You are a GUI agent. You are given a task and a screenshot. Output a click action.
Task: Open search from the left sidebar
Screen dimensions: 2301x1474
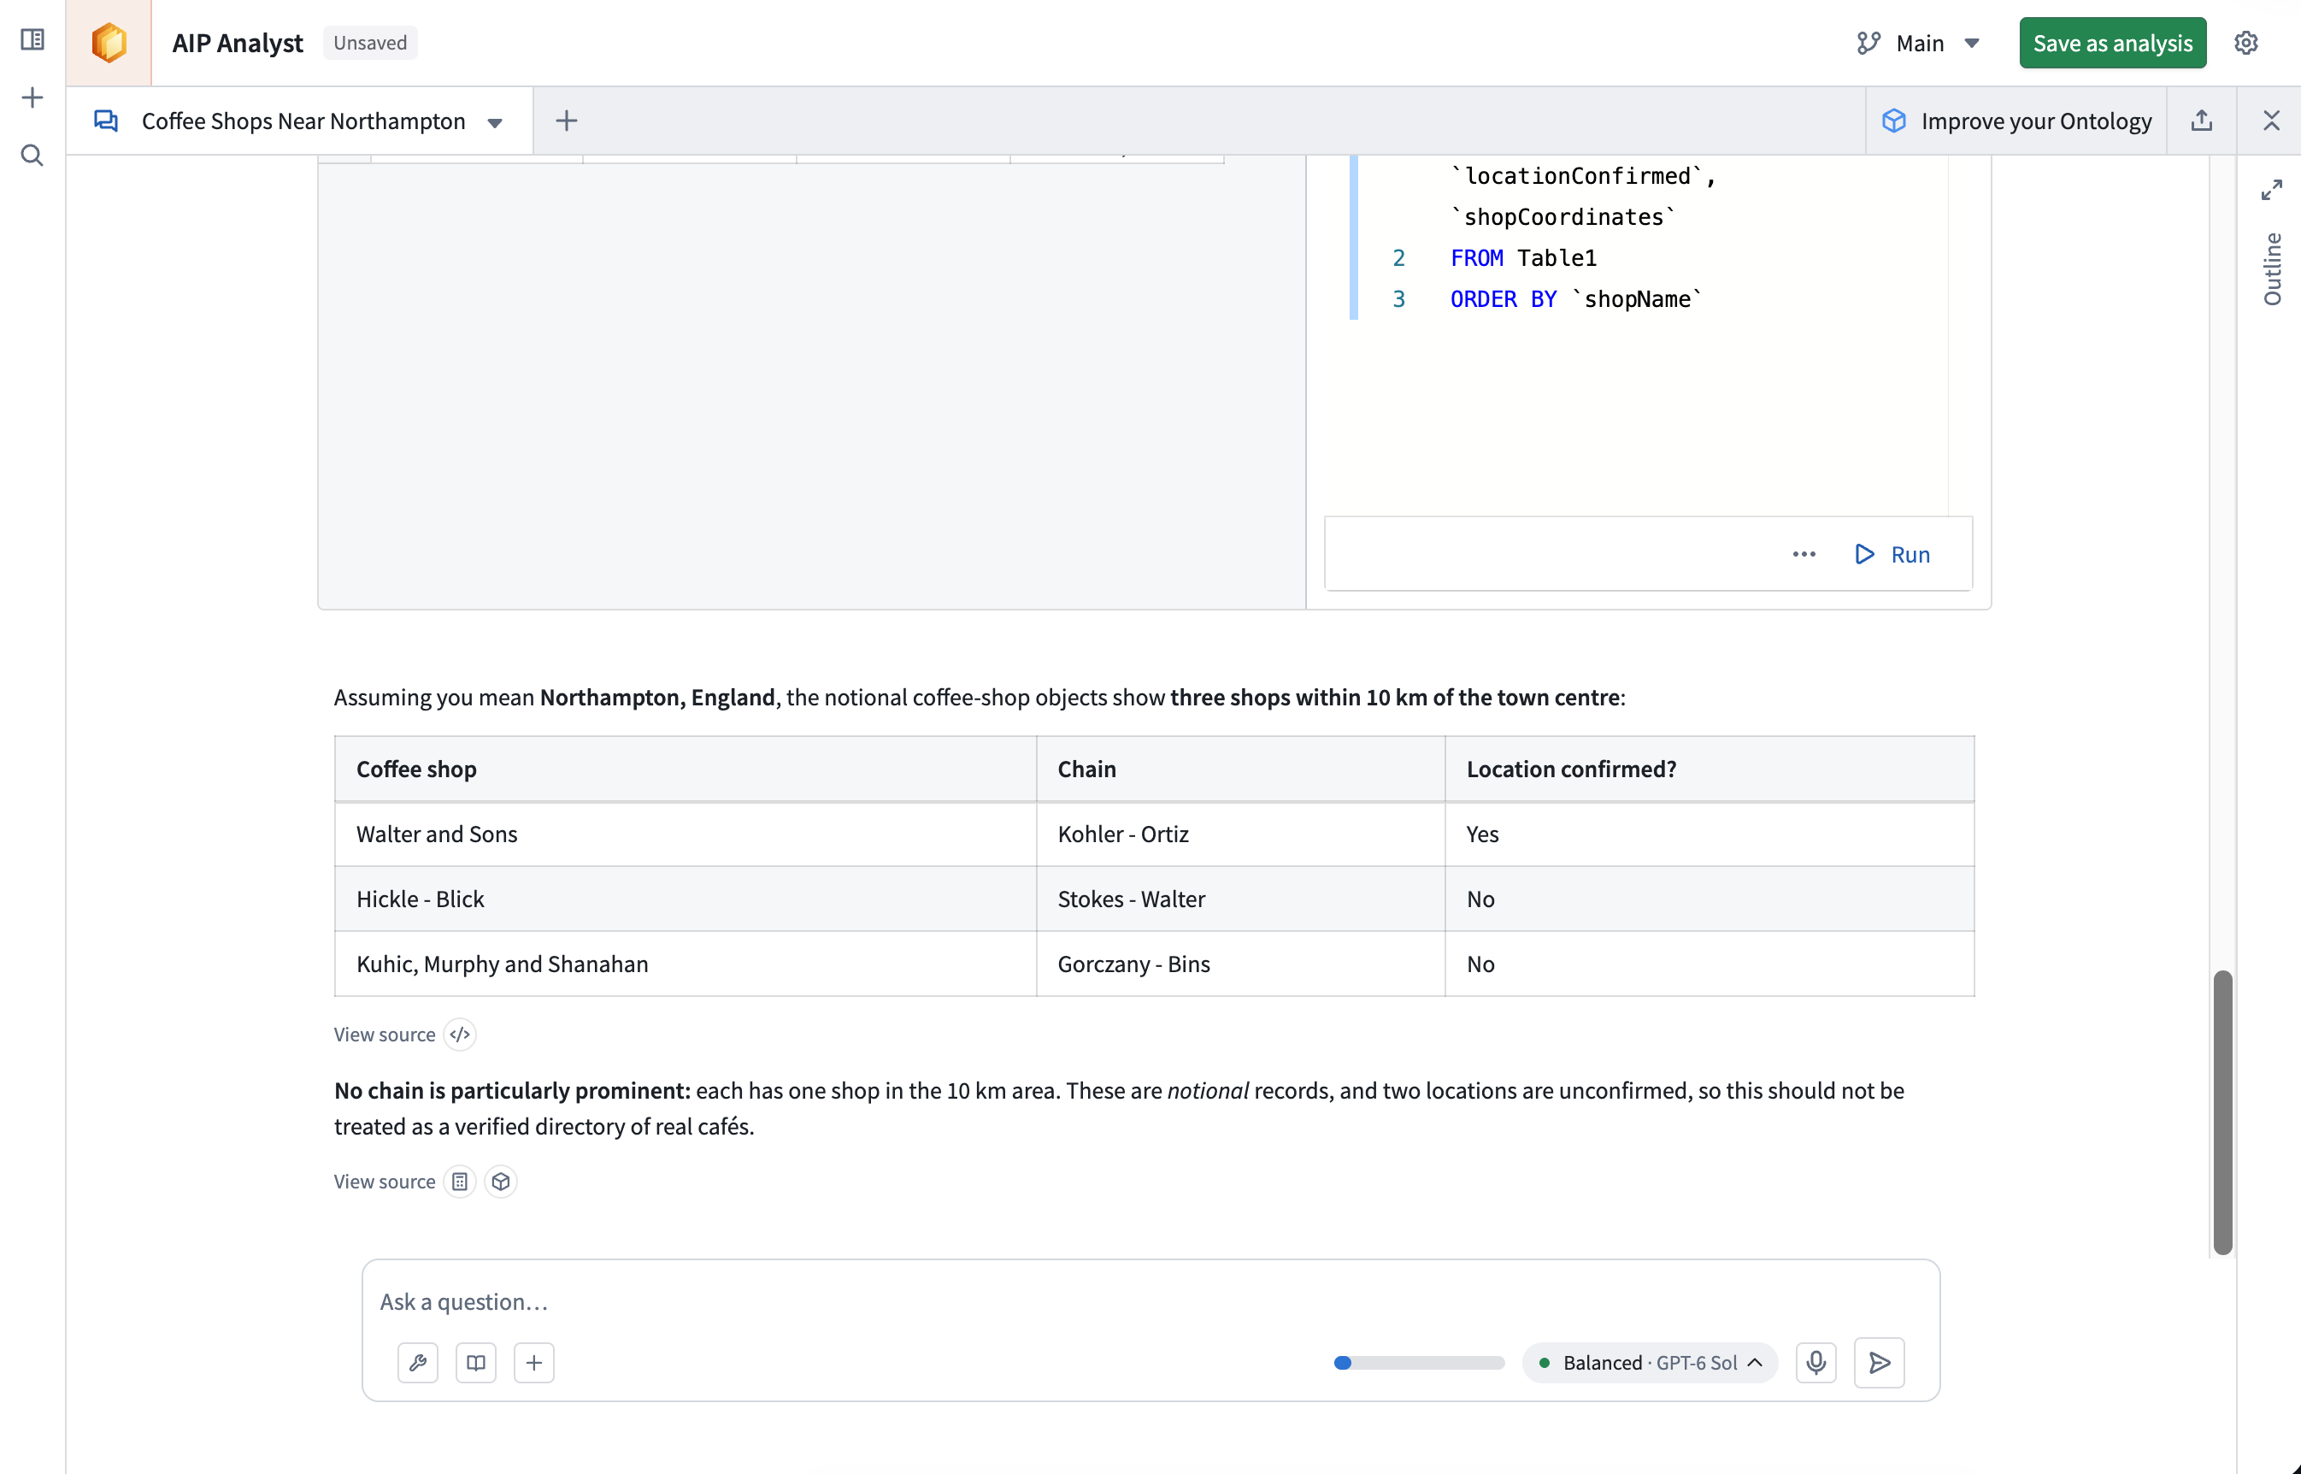click(32, 155)
